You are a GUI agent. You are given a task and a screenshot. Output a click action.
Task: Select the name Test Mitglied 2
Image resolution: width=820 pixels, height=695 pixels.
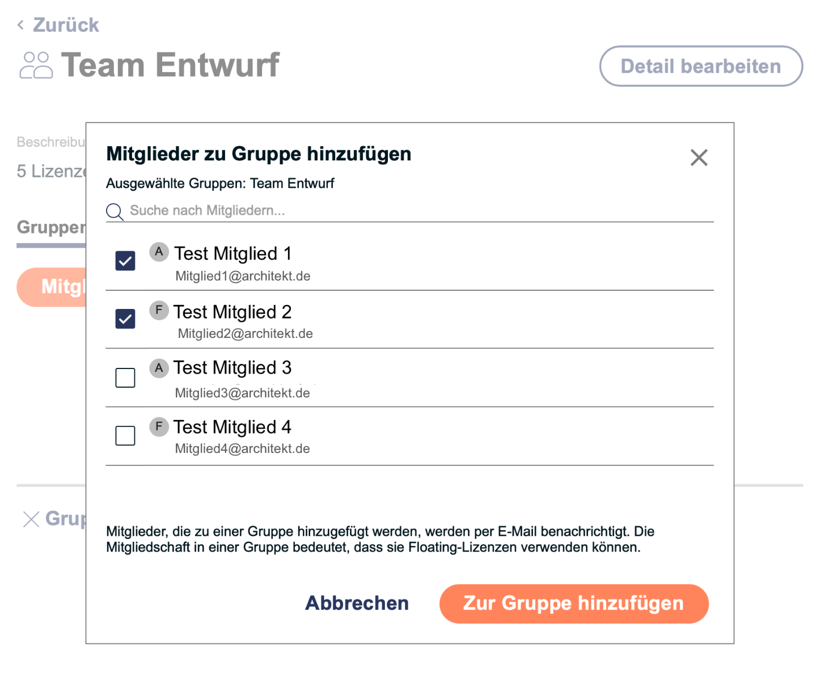(233, 312)
